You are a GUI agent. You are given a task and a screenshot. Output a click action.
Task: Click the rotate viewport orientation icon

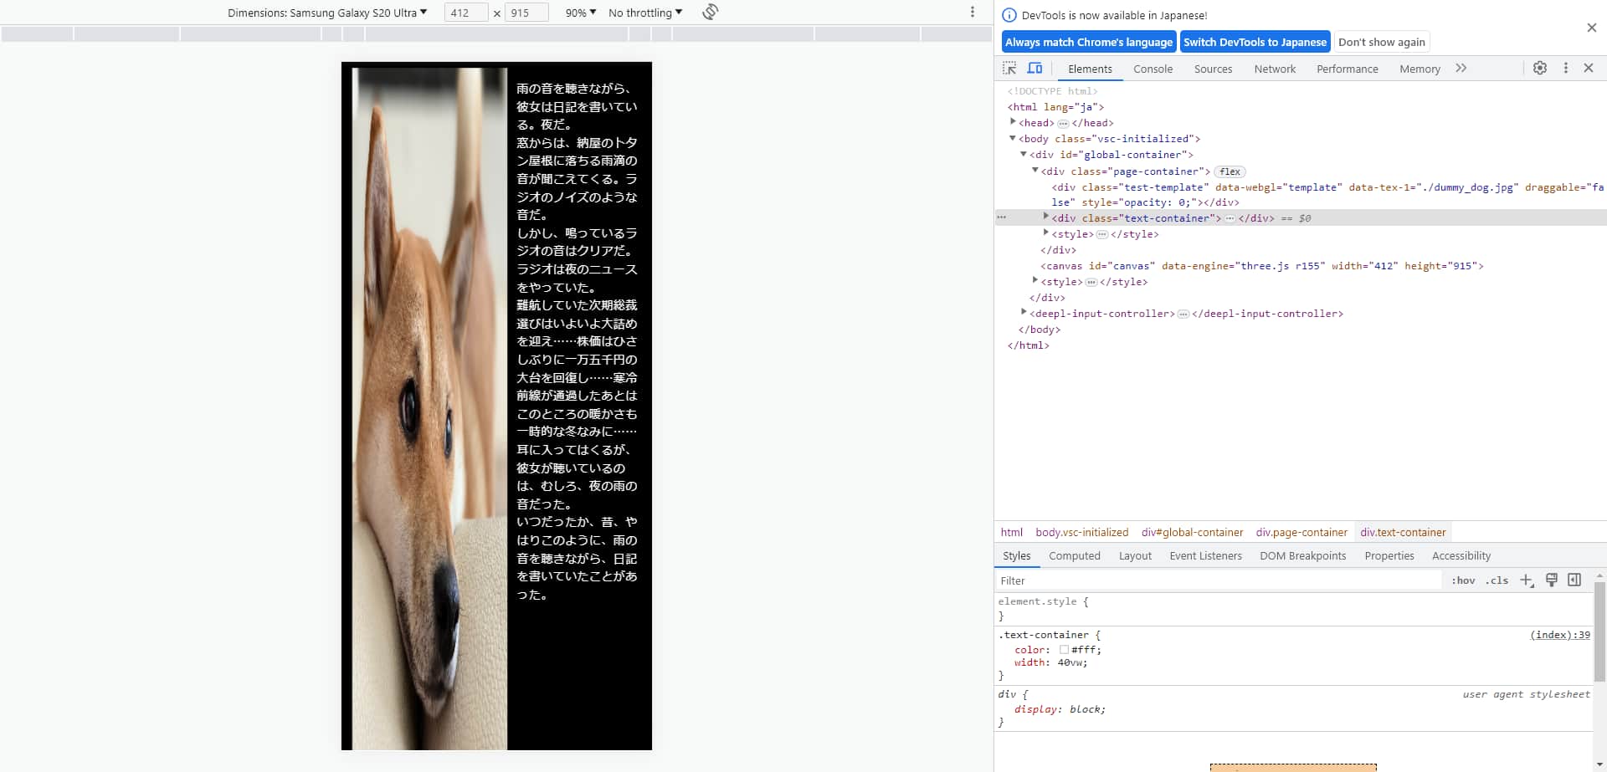coord(709,12)
